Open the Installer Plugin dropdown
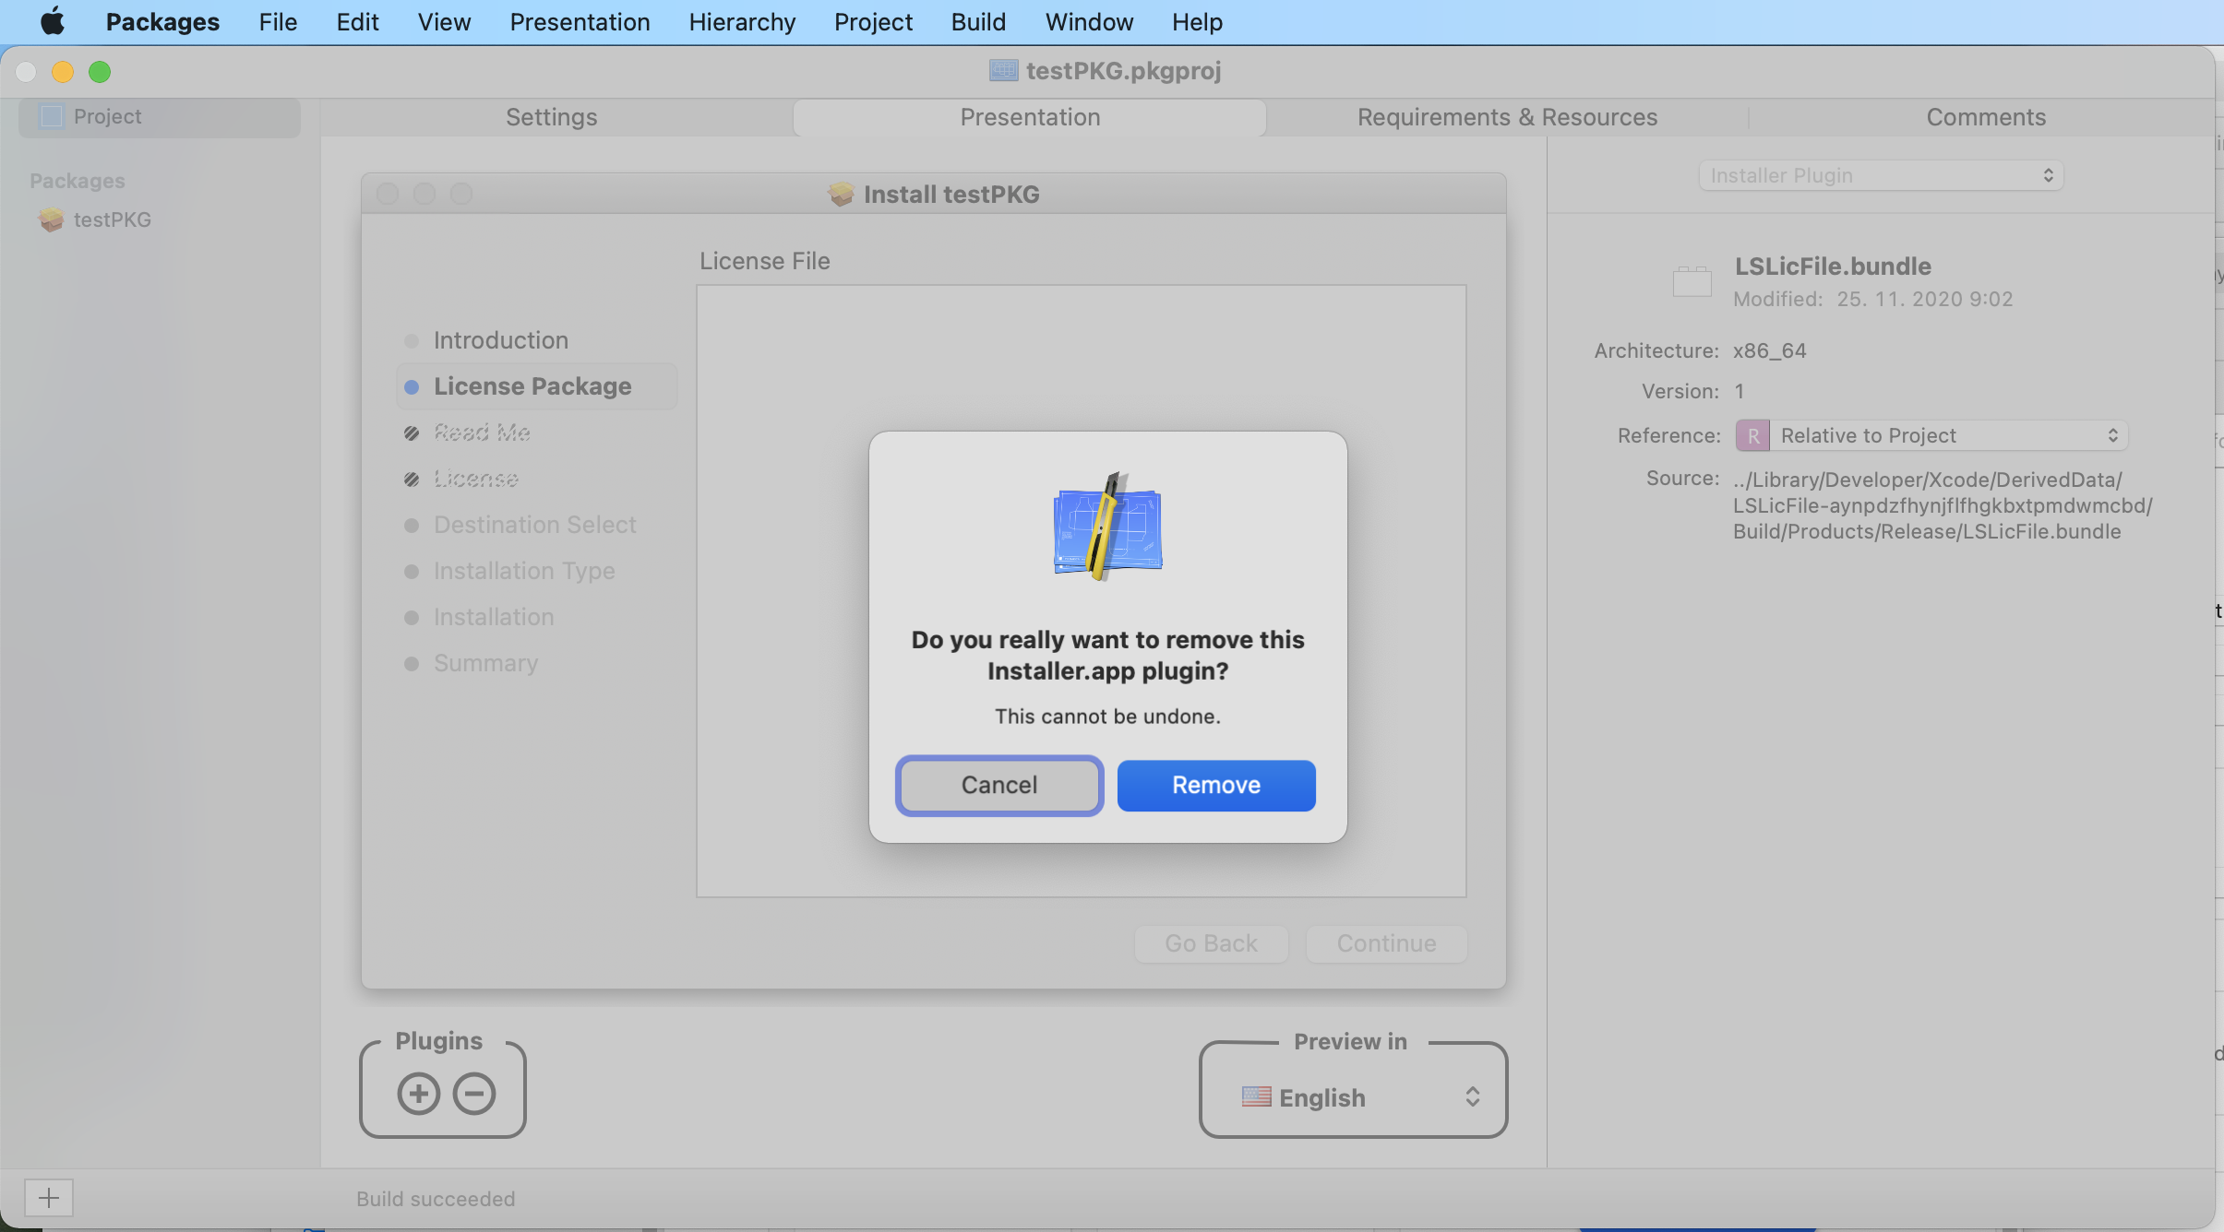The image size is (2224, 1232). pos(1881,175)
